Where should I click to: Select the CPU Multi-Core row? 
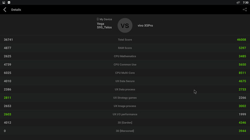coord(125,73)
